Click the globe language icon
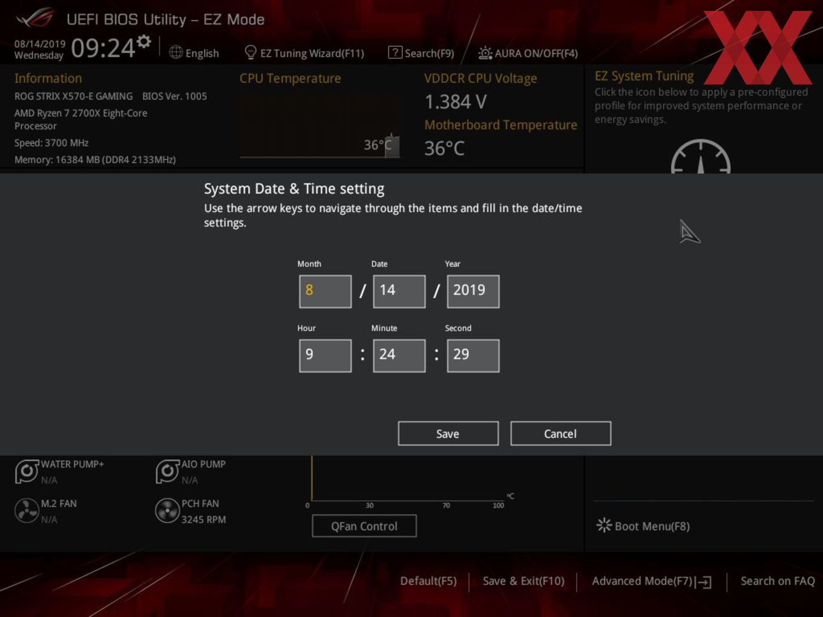This screenshot has width=823, height=617. click(176, 53)
